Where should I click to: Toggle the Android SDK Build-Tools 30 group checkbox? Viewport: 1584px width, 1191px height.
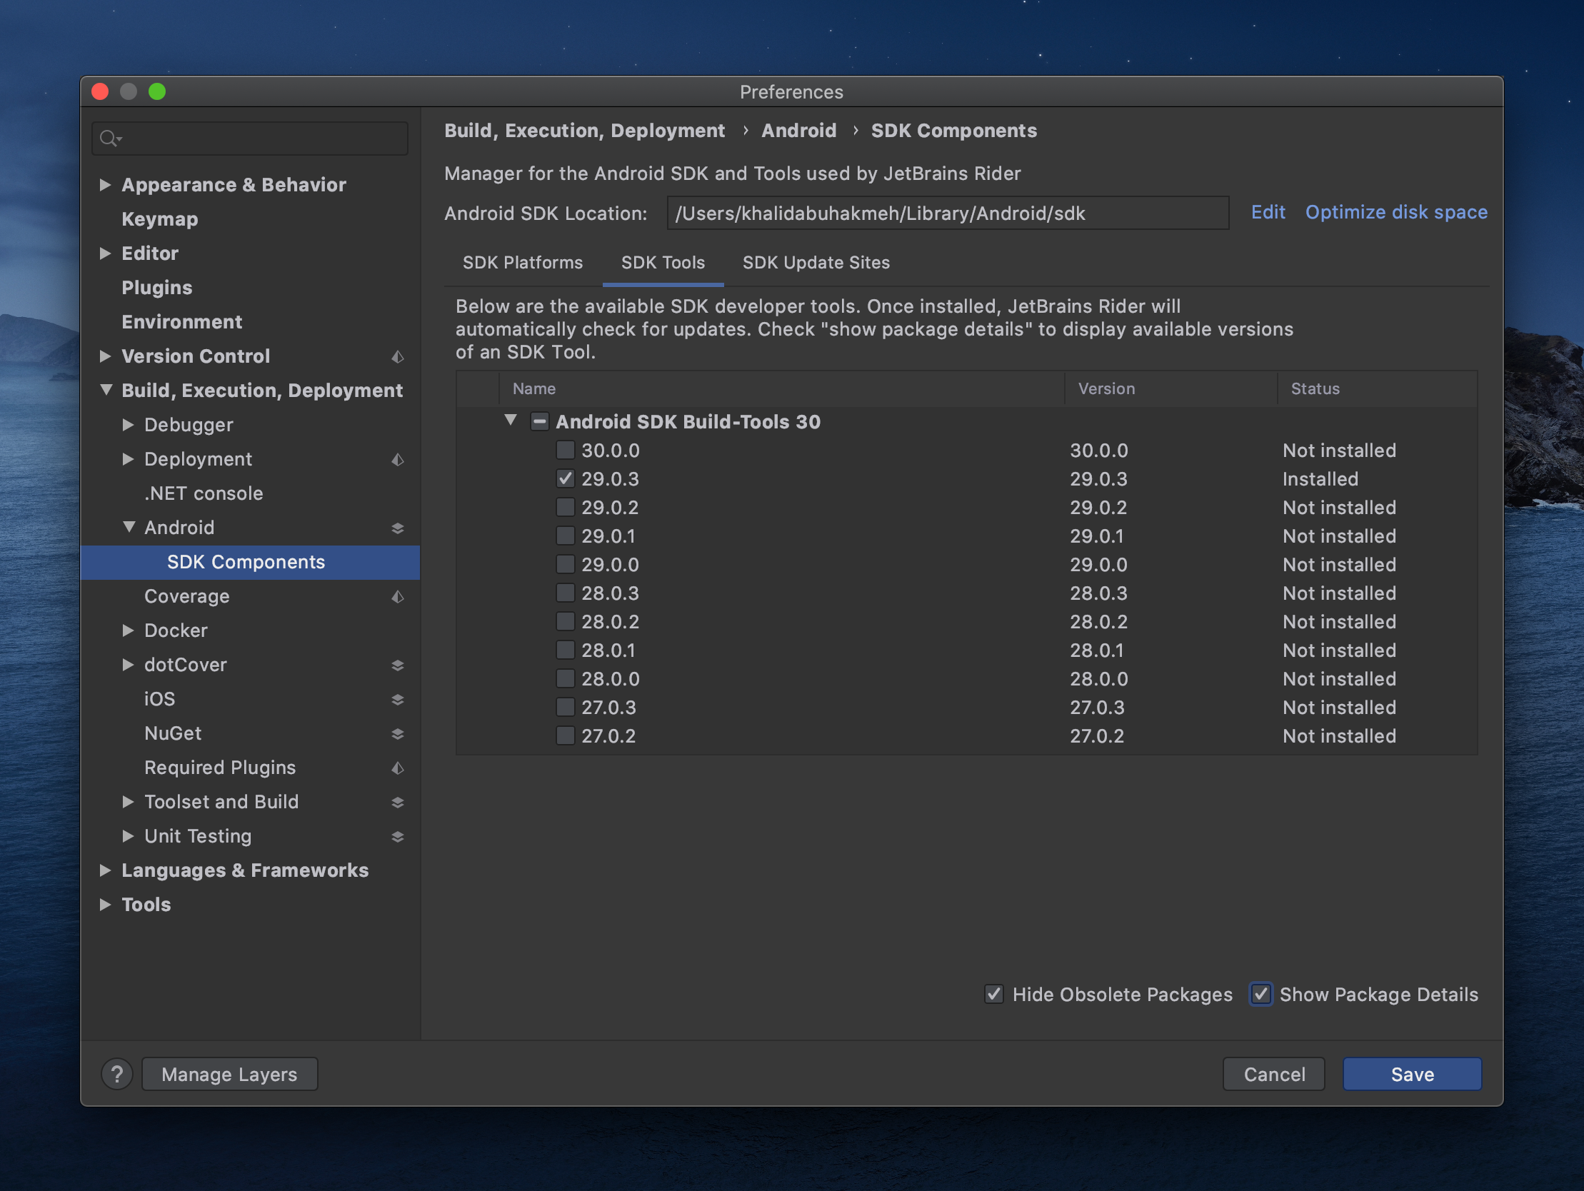tap(540, 421)
